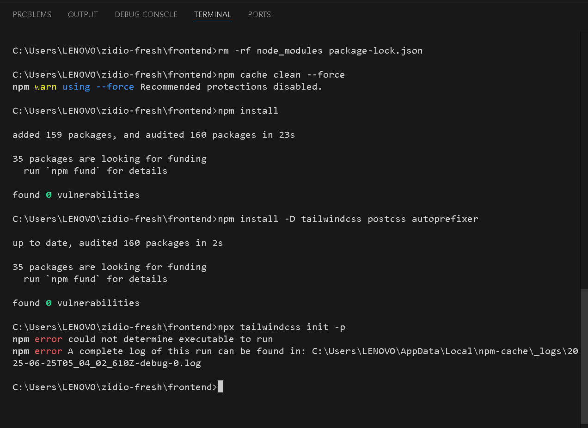
Task: Click the 'Recommended protections disabled.' message
Action: (231, 87)
